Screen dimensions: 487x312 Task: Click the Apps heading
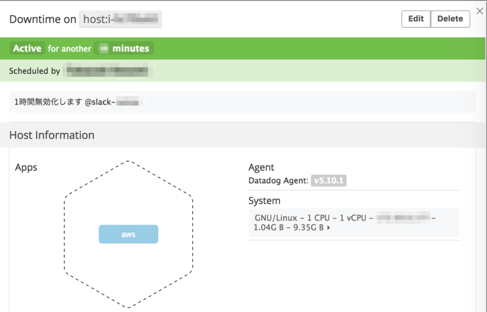point(26,167)
